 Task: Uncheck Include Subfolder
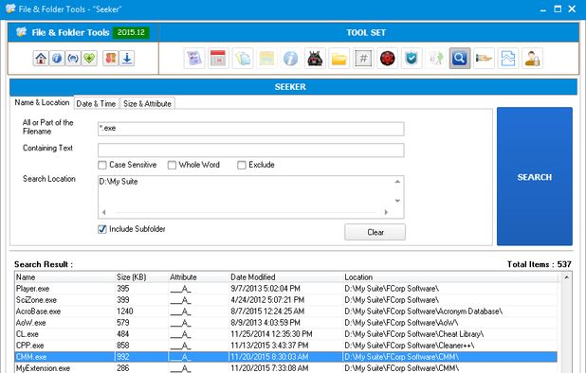click(x=102, y=229)
